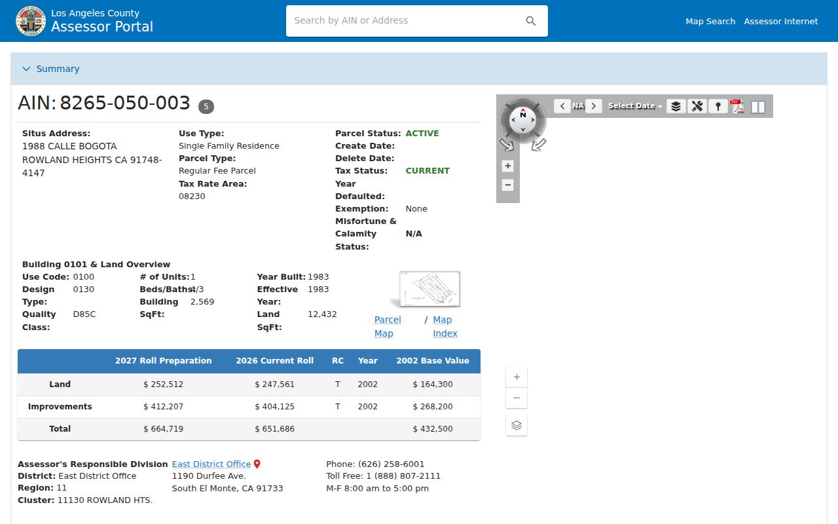Open Map Search in header
Viewport: 838px width, 524px height.
pyautogui.click(x=710, y=21)
